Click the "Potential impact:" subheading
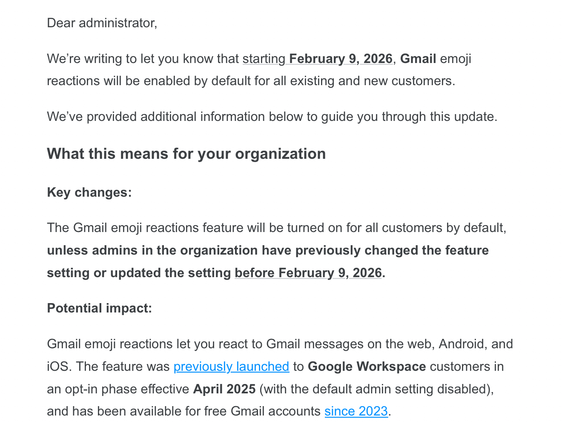This screenshot has width=562, height=427. tap(99, 308)
